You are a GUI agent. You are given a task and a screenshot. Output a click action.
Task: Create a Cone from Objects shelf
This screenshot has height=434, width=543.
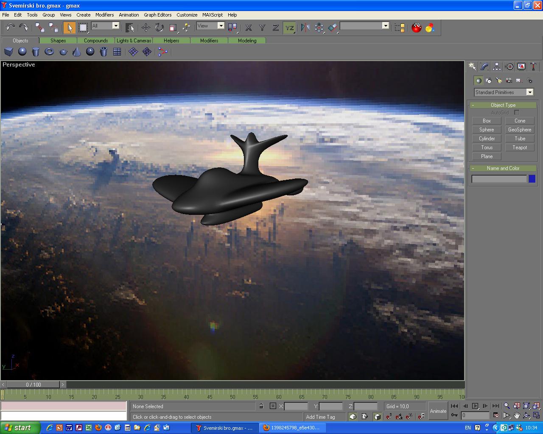coord(77,52)
